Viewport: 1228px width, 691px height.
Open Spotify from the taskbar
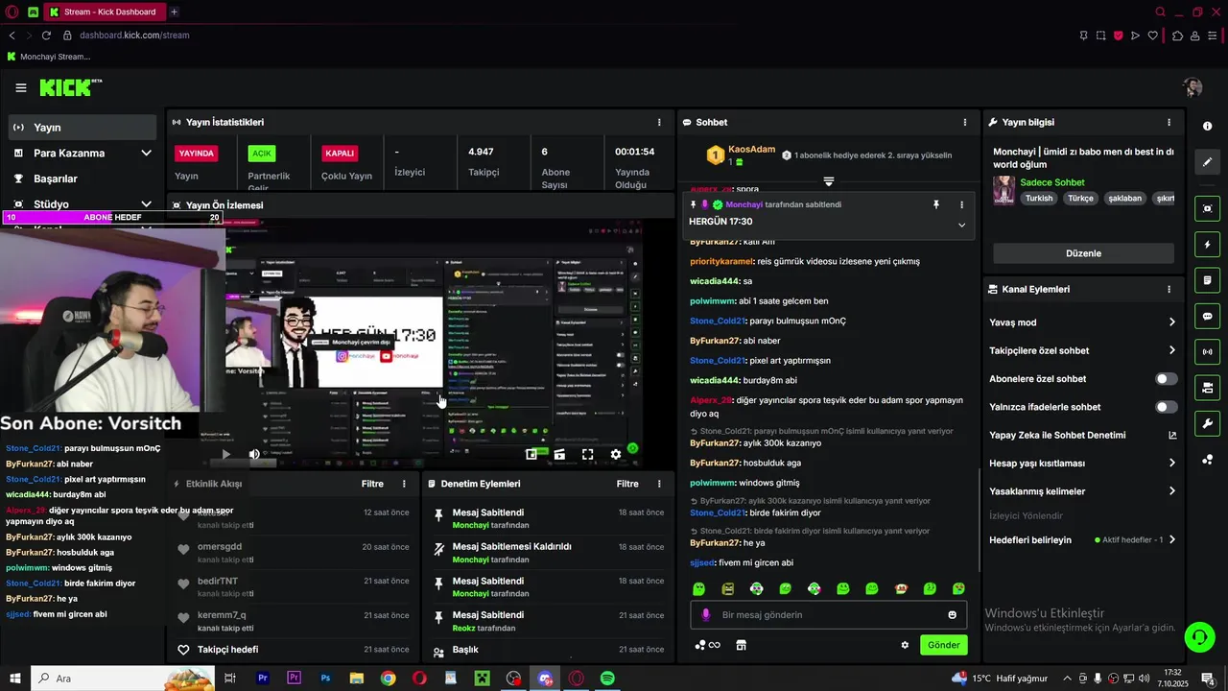tap(607, 679)
